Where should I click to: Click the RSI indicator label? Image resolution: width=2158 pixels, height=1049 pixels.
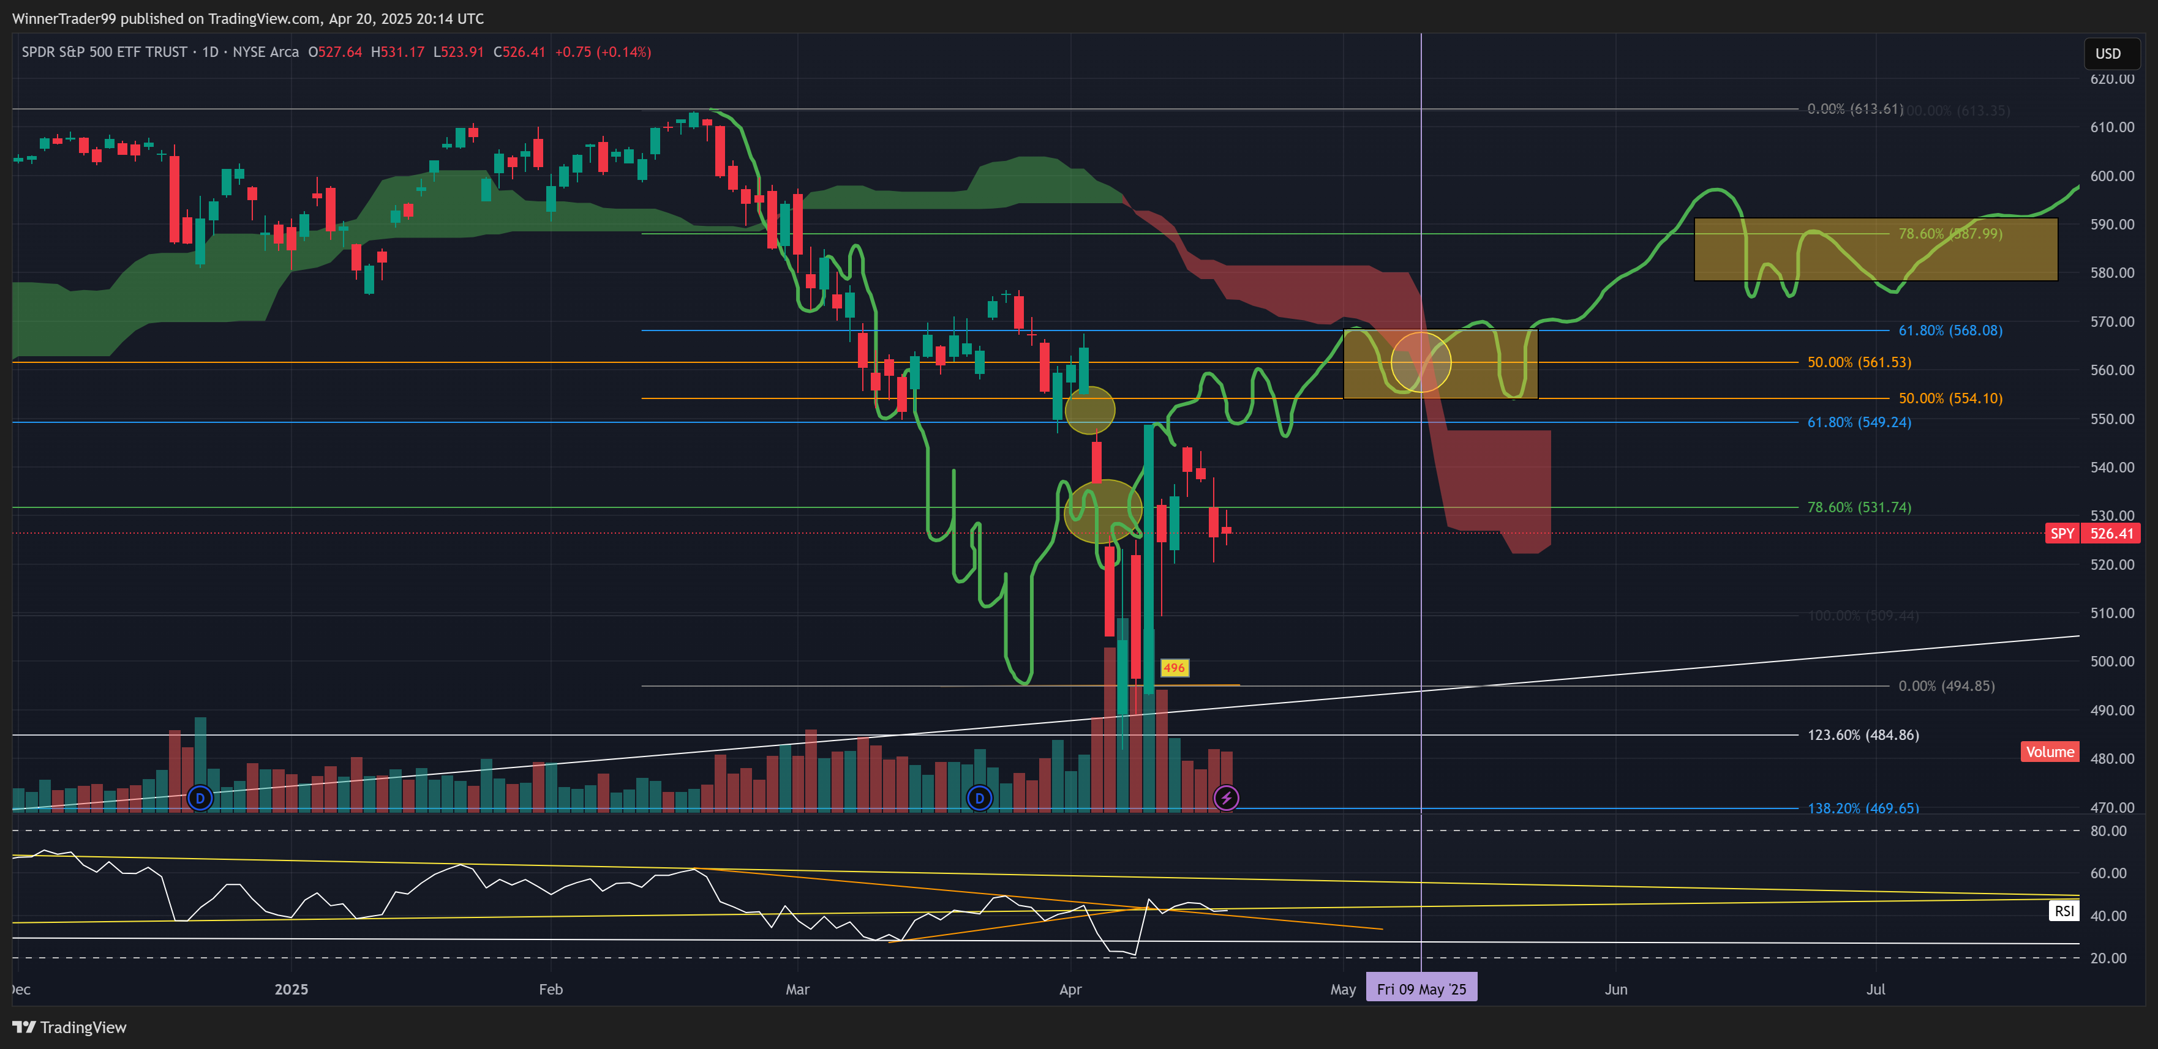tap(2064, 911)
